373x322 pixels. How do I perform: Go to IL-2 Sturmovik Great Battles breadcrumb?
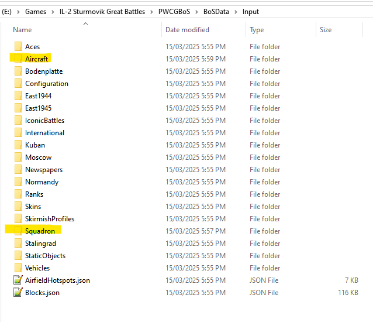point(102,12)
